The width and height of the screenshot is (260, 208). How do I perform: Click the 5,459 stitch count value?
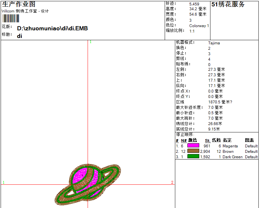pyautogui.click(x=194, y=4)
